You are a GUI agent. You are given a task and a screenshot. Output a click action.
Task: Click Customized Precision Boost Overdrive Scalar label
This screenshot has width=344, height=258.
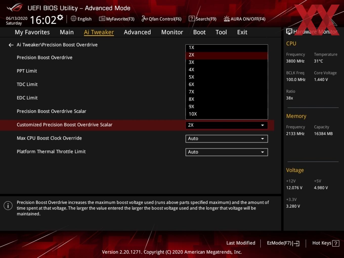64,125
